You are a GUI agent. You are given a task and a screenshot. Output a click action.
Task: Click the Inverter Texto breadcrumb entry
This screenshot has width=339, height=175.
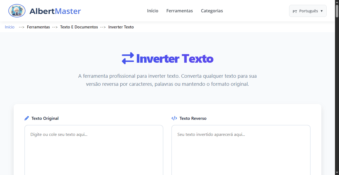pos(121,27)
